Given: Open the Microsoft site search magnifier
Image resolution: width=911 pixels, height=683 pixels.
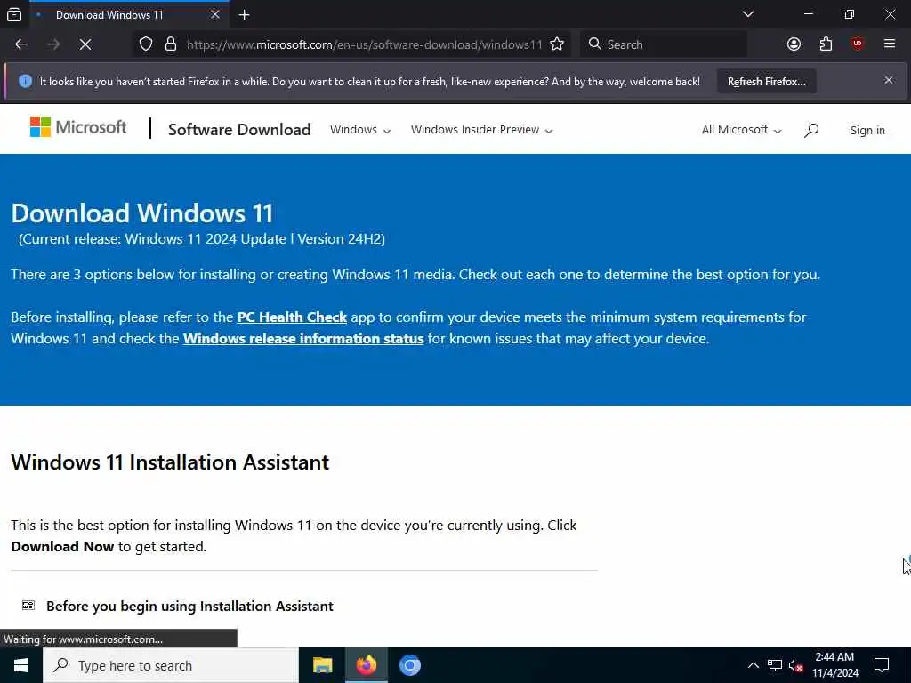Looking at the screenshot, I should 811,130.
